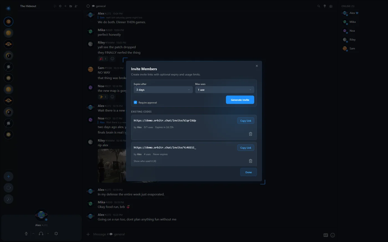Click the general channel title in header
This screenshot has height=242, width=388.
pos(101,6)
